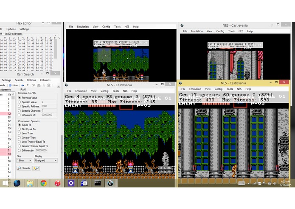Open the Columns menu in Ram Search
This screenshot has width=295, height=209.
(45, 80)
